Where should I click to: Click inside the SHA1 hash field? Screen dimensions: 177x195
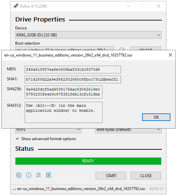point(73,79)
